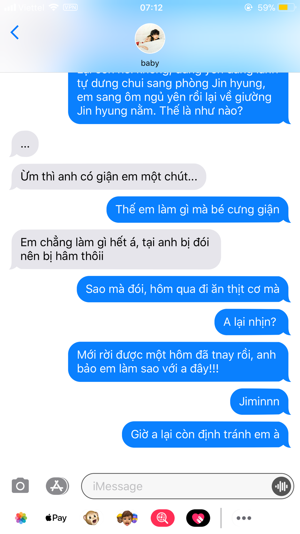Tap the baby contact avatar photo
The width and height of the screenshot is (300, 534).
point(150,38)
